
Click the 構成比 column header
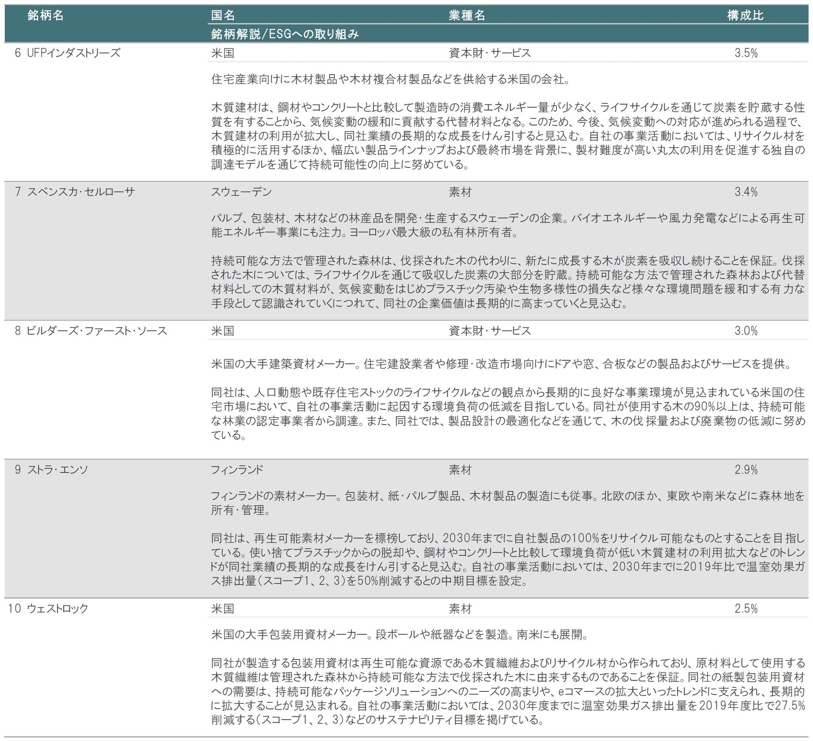tap(745, 16)
